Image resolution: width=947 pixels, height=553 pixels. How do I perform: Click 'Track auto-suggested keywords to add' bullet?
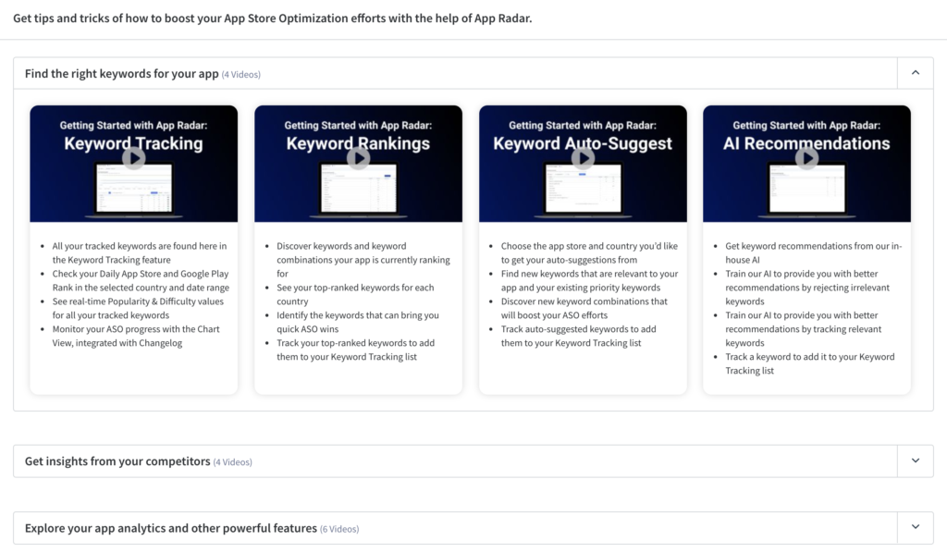pos(578,337)
